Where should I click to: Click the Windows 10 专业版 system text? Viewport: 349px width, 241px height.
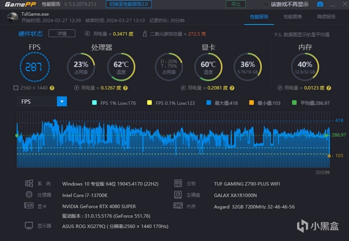(110, 184)
